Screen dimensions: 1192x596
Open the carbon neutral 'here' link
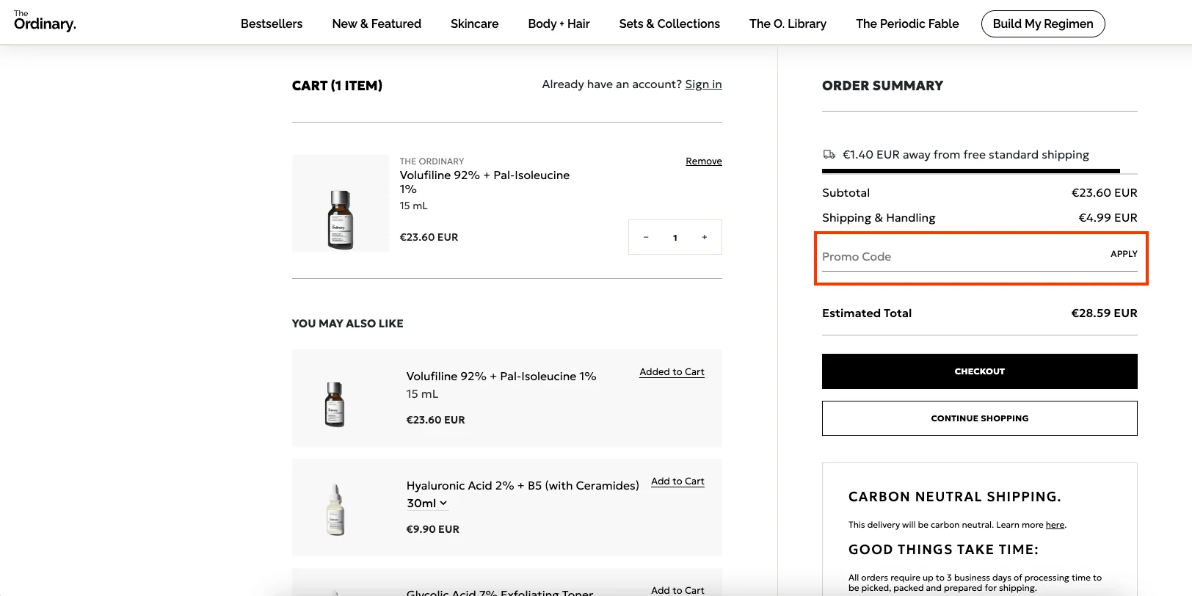(x=1055, y=525)
